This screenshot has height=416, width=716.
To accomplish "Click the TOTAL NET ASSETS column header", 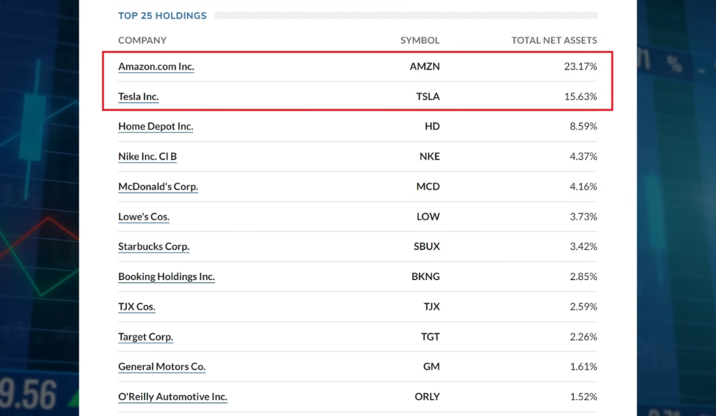I will [x=554, y=41].
